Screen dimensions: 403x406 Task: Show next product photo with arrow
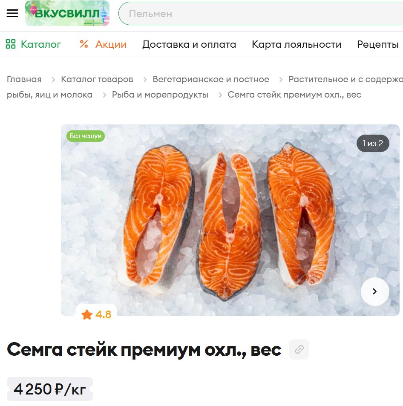pyautogui.click(x=375, y=291)
